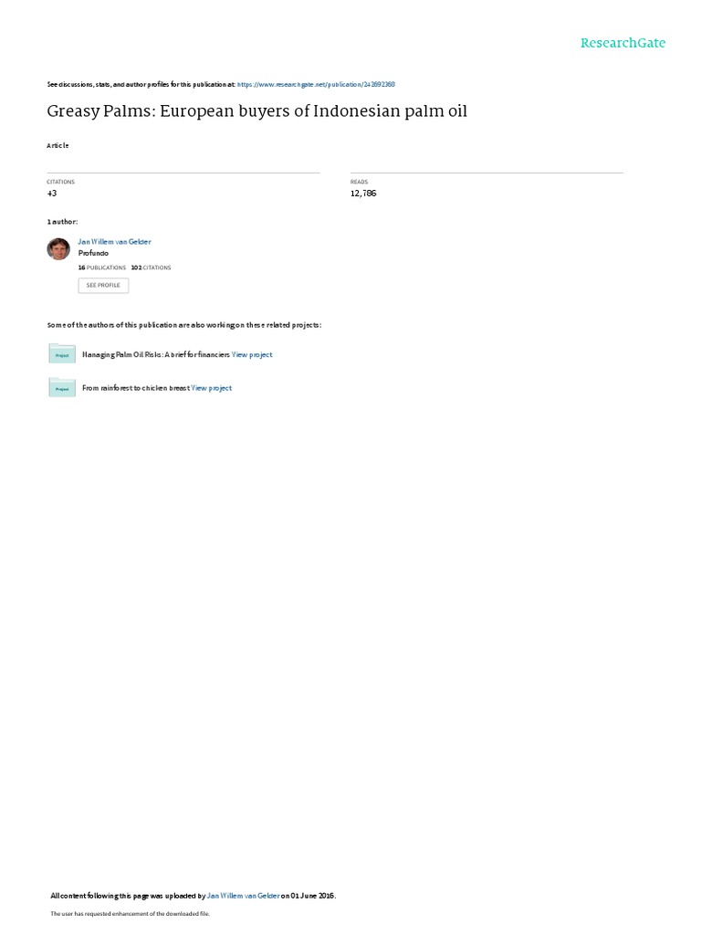Click the Greasy Palms article title
Image resolution: width=701 pixels, height=935 pixels.
(256, 111)
